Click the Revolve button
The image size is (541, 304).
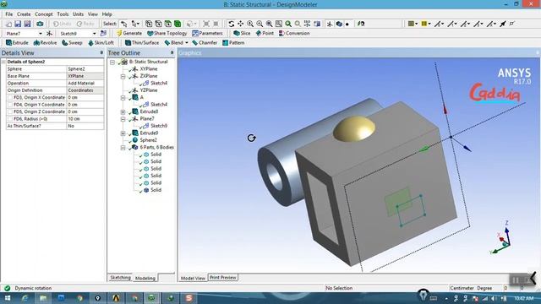(x=45, y=43)
